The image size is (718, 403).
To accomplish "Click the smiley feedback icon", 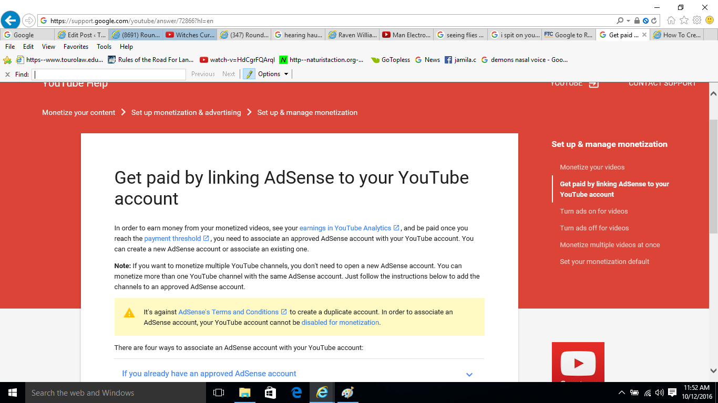I will [710, 20].
